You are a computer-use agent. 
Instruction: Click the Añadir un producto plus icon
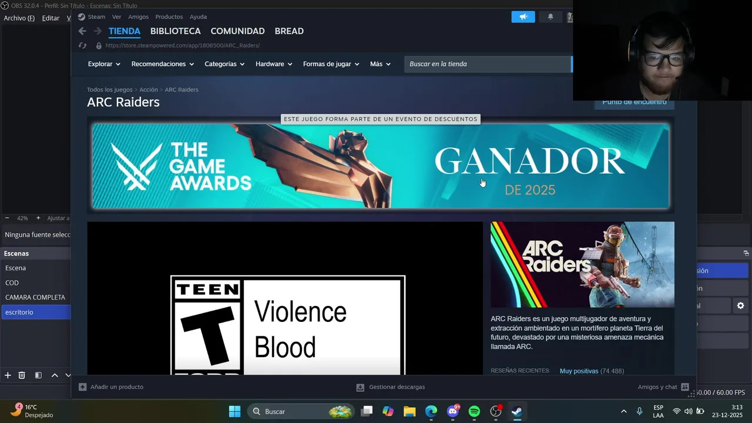coord(83,387)
